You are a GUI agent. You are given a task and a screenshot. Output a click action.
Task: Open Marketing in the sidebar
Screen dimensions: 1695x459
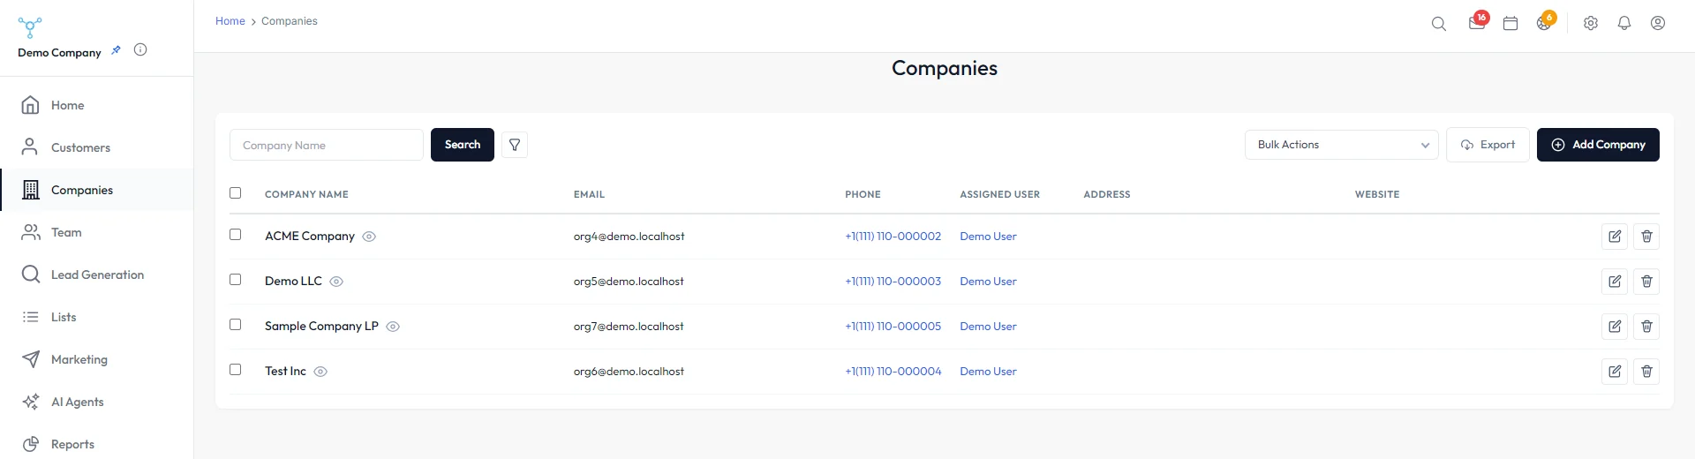[x=96, y=359]
